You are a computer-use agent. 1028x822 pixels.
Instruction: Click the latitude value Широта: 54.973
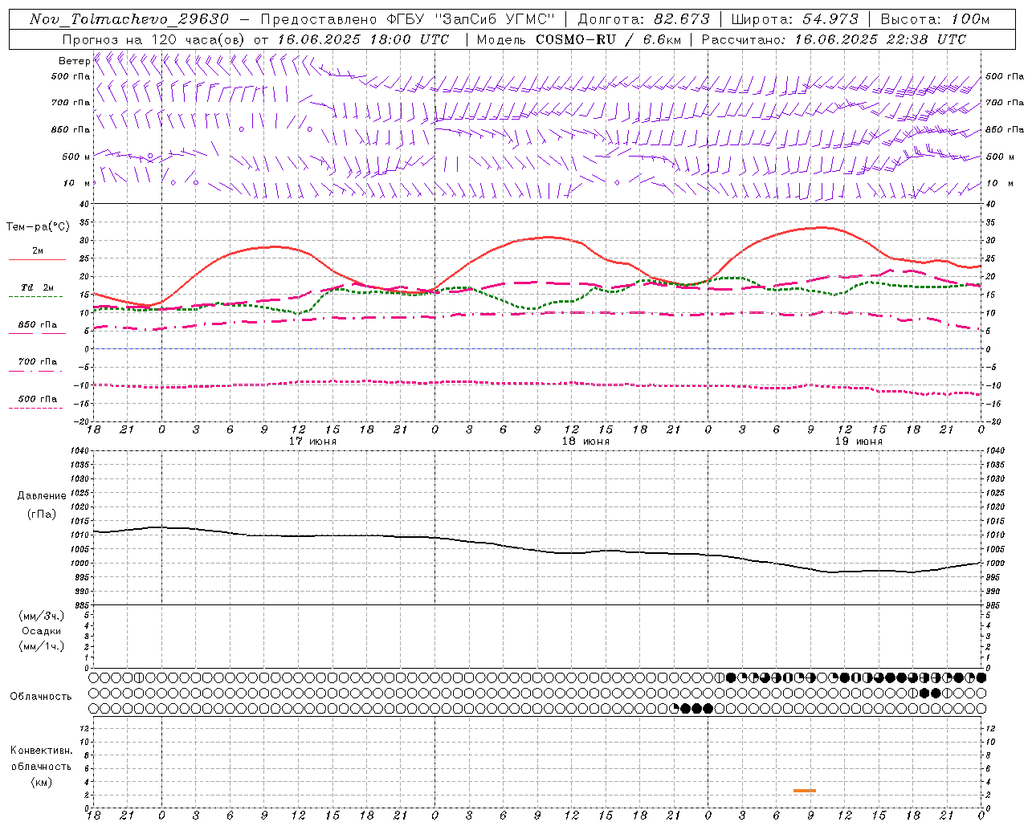(x=795, y=19)
